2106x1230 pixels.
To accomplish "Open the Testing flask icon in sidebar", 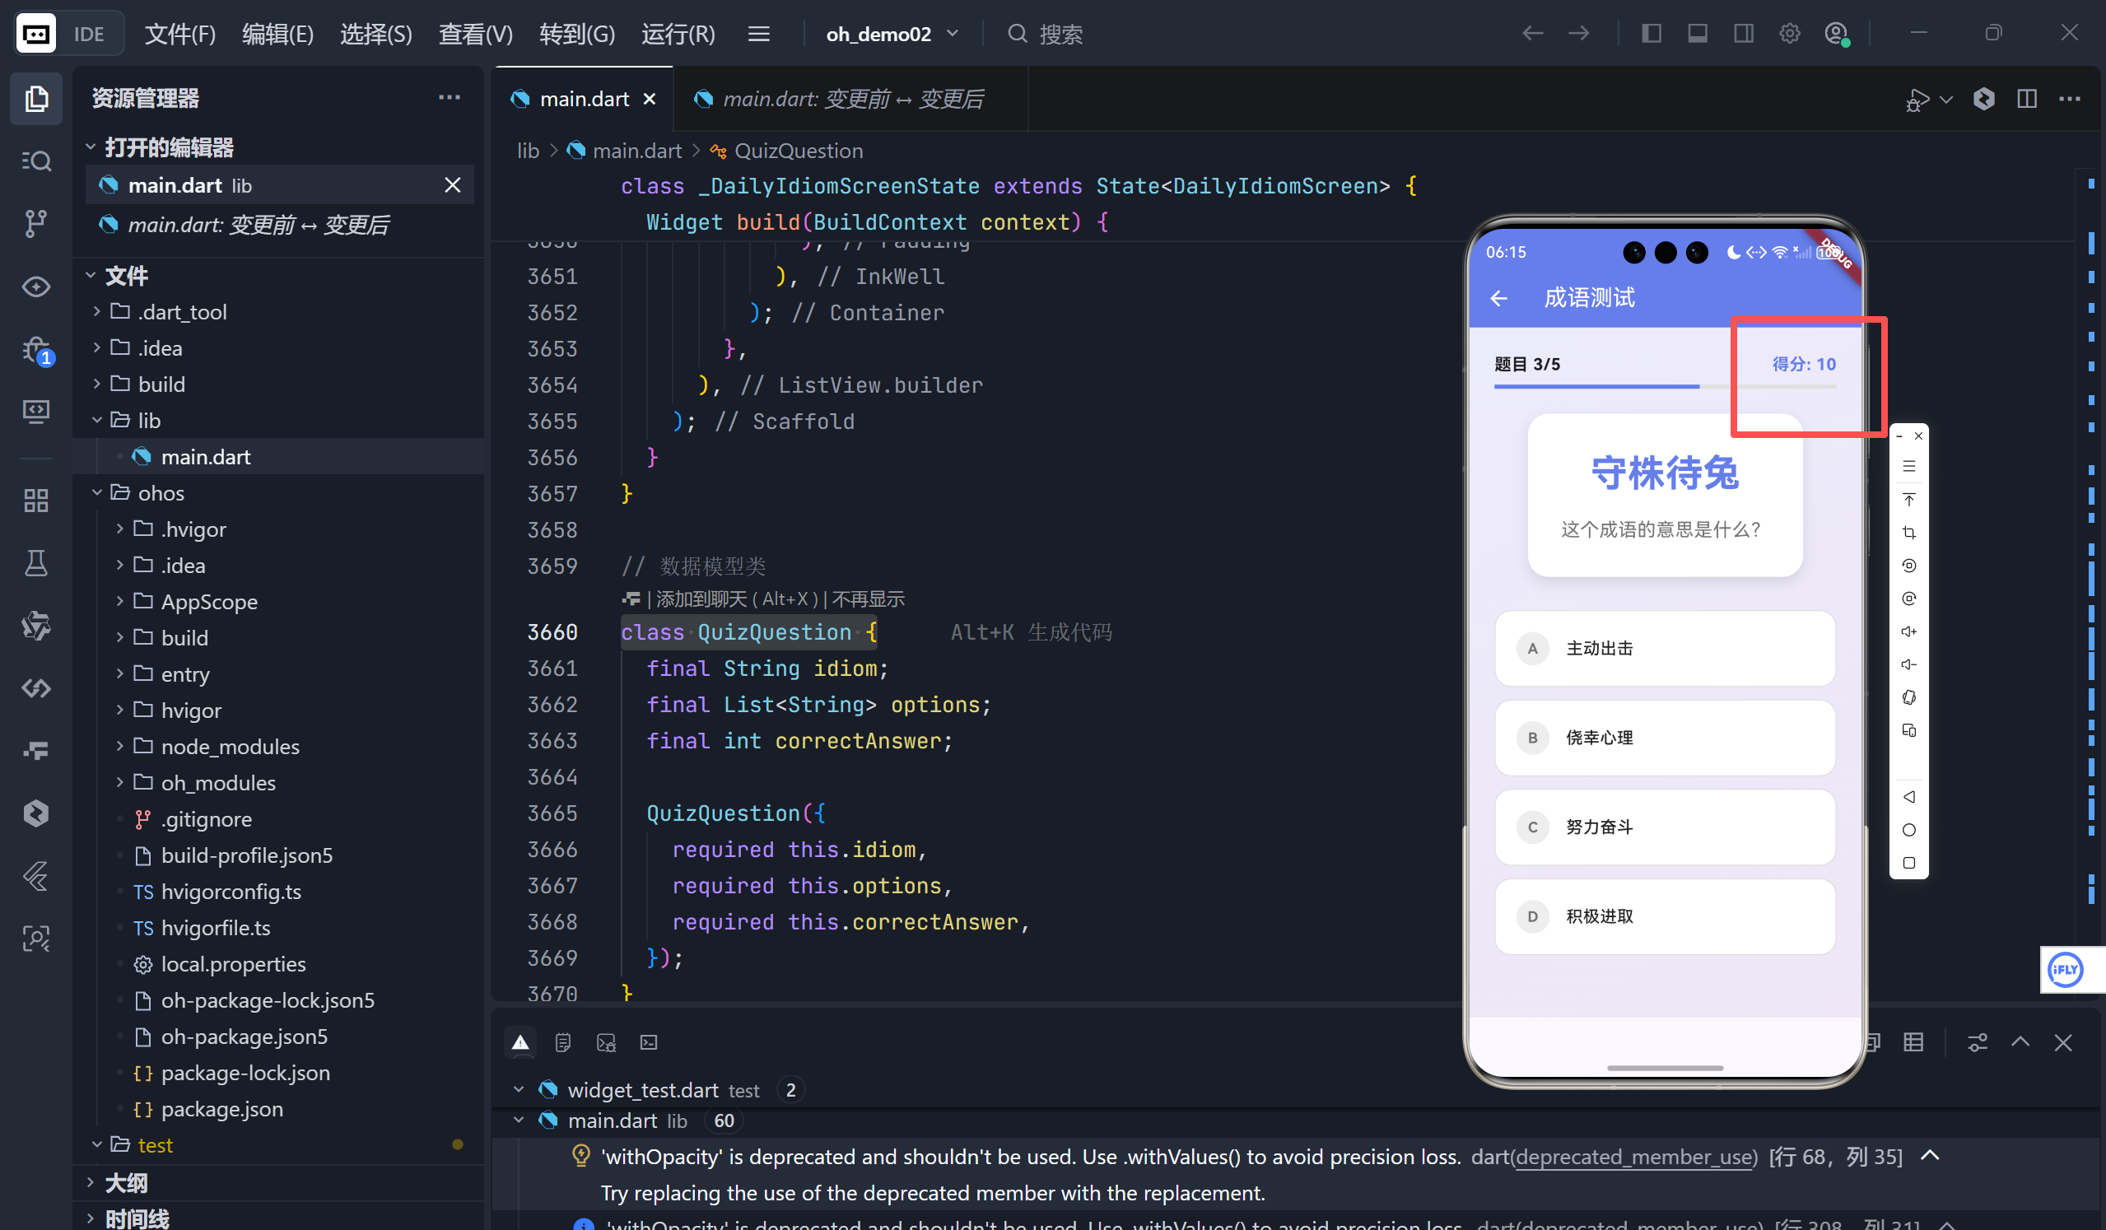I will point(35,563).
